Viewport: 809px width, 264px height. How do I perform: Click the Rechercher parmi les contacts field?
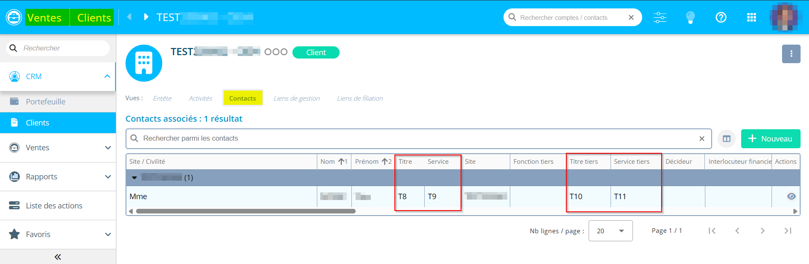(417, 139)
